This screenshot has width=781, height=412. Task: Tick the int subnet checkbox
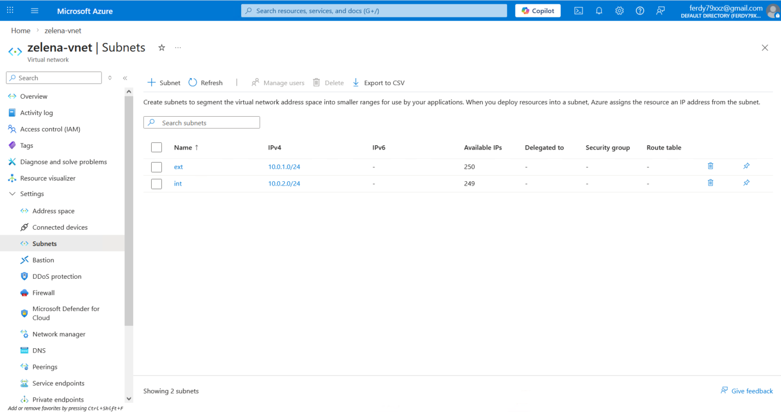pyautogui.click(x=157, y=184)
